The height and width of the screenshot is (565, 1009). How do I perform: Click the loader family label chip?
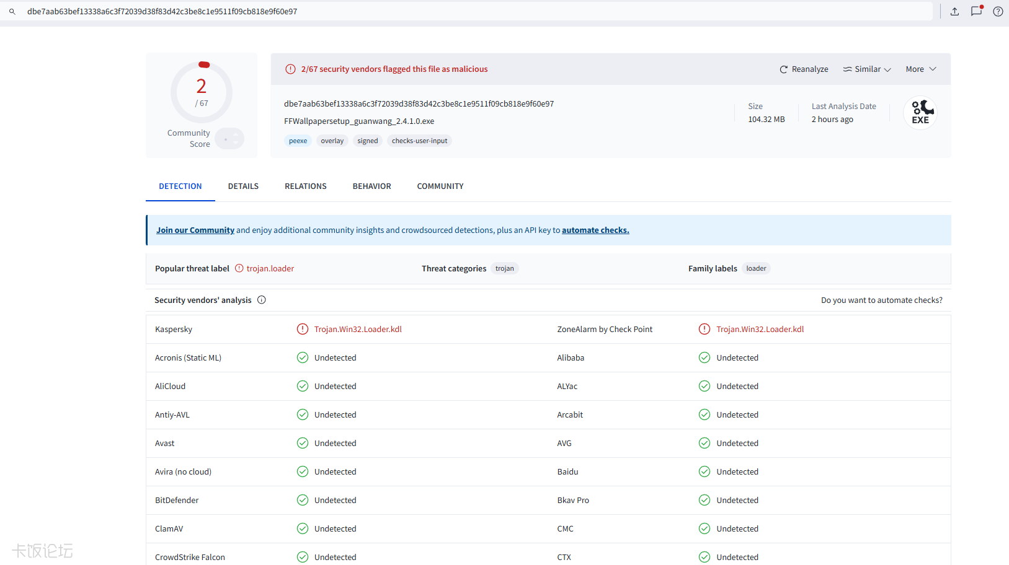click(756, 268)
